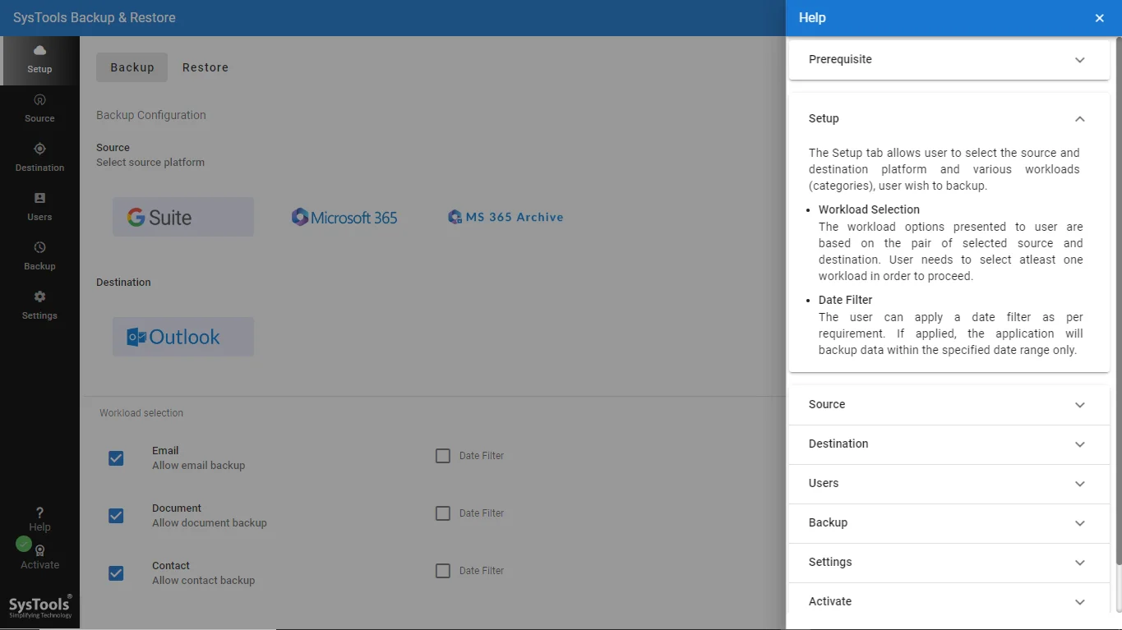Click the SysTools logo in sidebar
This screenshot has width=1122, height=630.
[40, 606]
